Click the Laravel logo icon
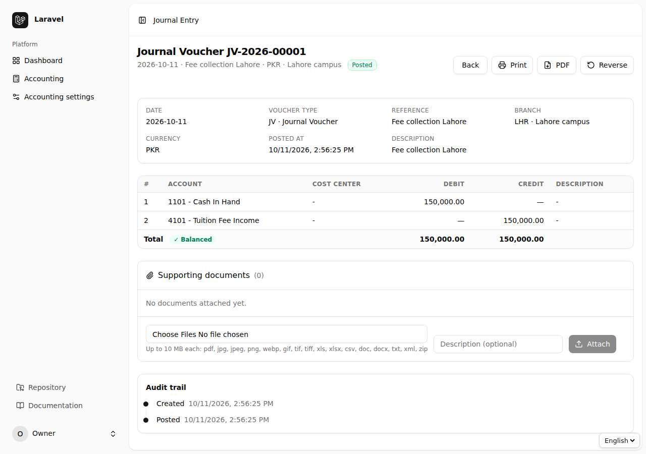646x454 pixels. [20, 20]
